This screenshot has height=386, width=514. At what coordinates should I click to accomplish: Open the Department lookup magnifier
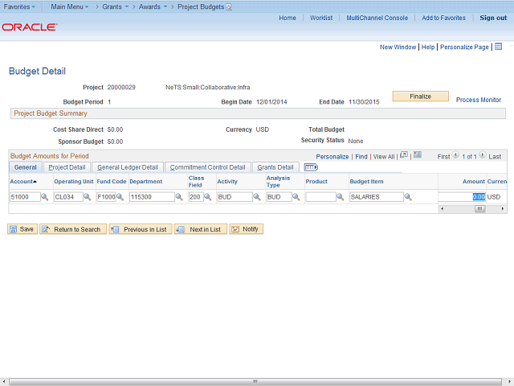click(179, 197)
